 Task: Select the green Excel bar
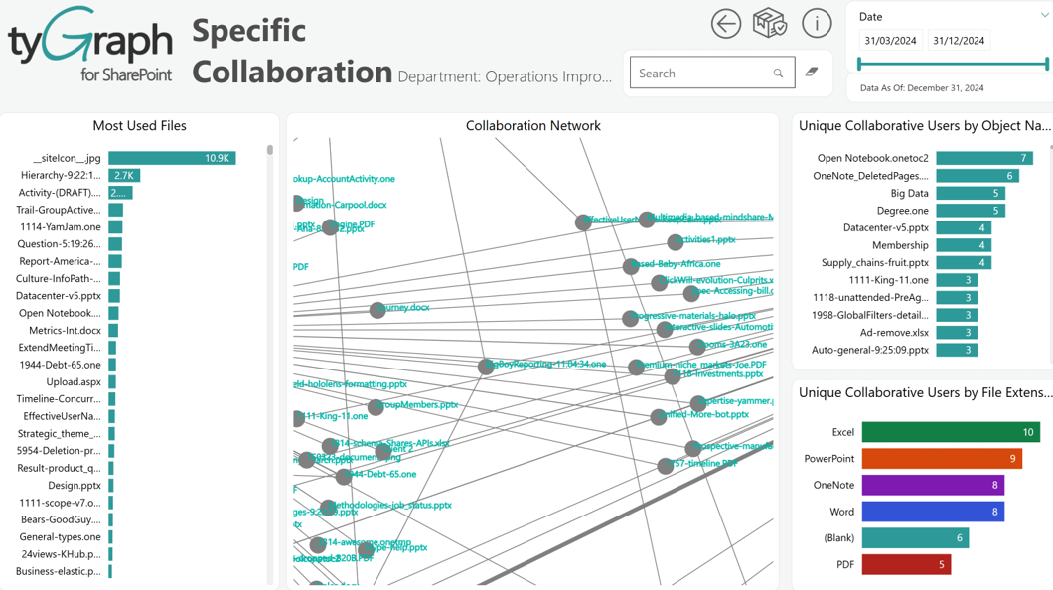[x=951, y=432]
